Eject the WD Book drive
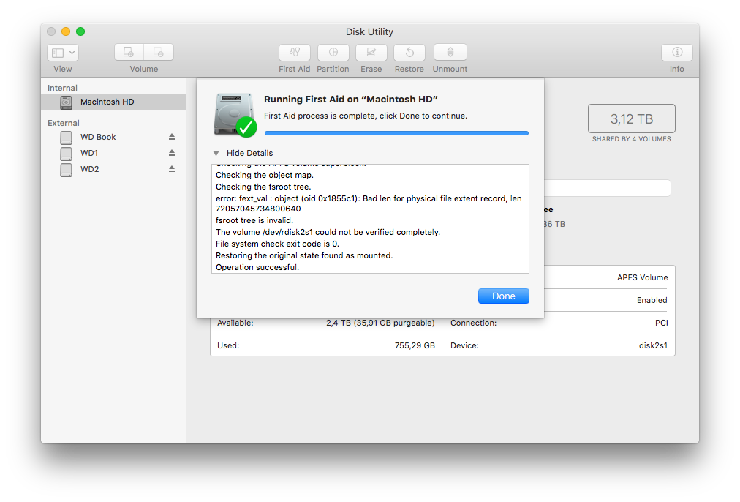 172,137
